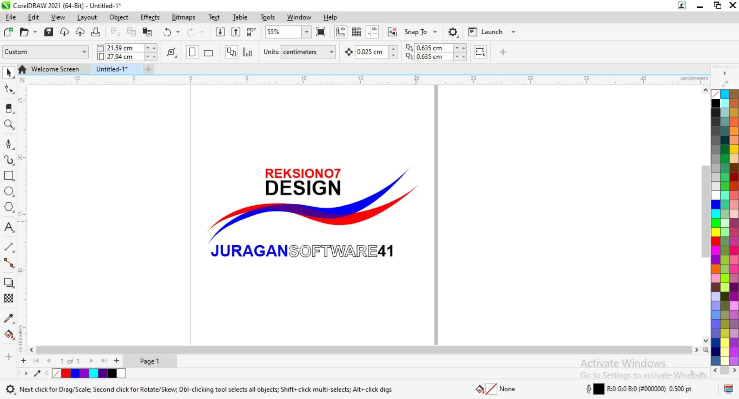This screenshot has height=399, width=739.
Task: Select the Artistic Media tool
Action: [9, 160]
